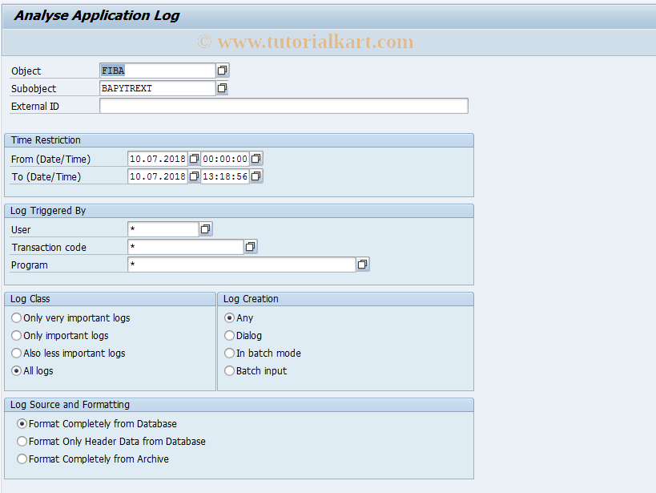Open value help for the Object field
Screen dimensions: 656x493
223,71
